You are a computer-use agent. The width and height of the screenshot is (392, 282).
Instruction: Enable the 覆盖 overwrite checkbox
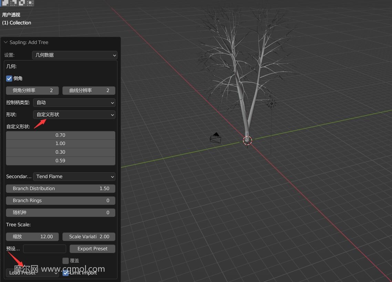(65, 261)
